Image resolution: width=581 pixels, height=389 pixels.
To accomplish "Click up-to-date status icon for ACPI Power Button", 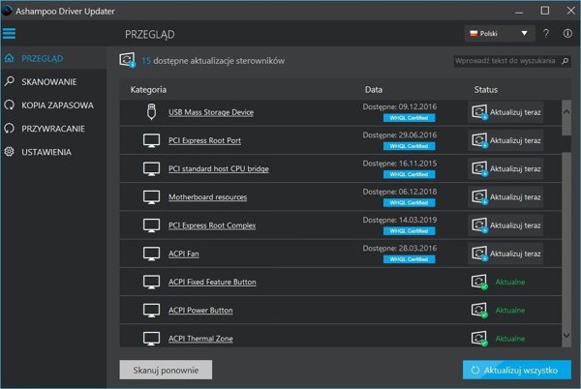I will point(479,311).
